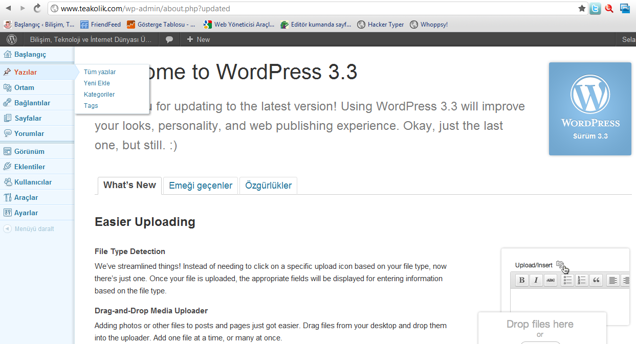636x344 pixels.
Task: Open the Ayarlar sidebar menu
Action: tap(37, 213)
